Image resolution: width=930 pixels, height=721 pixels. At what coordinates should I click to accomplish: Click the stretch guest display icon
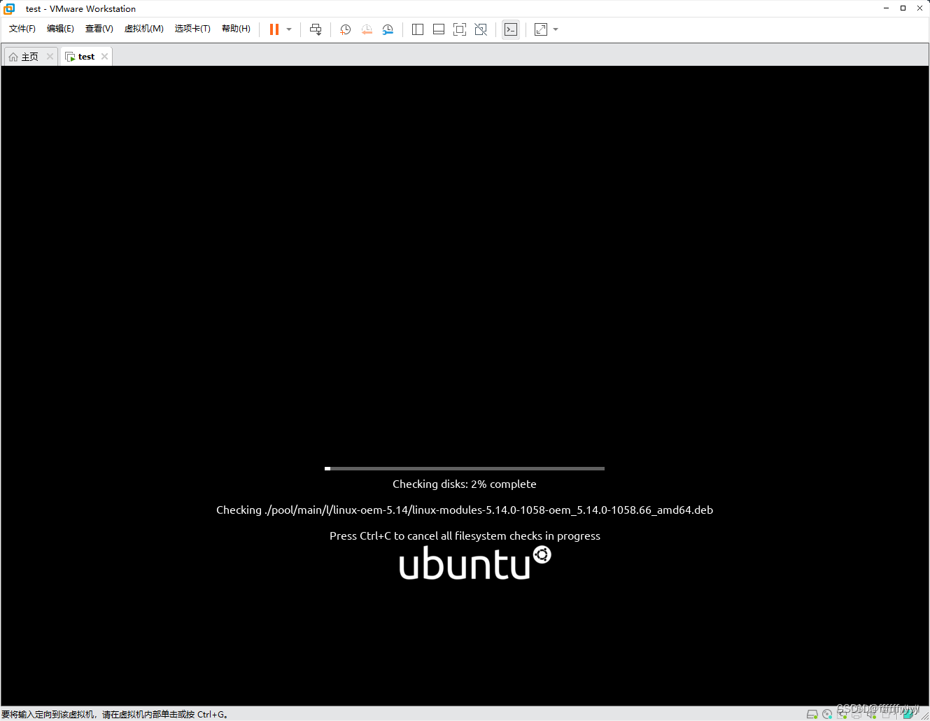tap(541, 29)
